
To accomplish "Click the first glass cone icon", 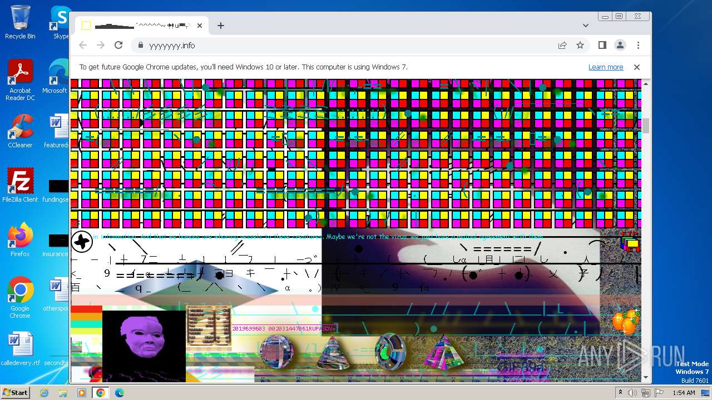I will (x=333, y=352).
